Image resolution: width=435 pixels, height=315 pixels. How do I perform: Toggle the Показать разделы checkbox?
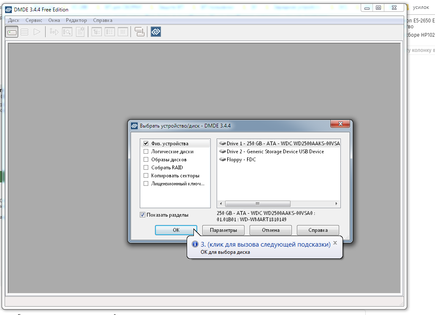click(x=143, y=215)
